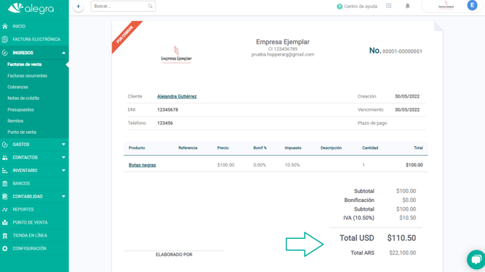
Task: Open Facturas recurrentes submenu item
Action: tap(28, 76)
